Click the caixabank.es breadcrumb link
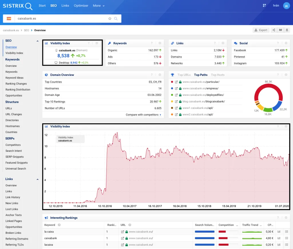The width and height of the screenshot is (293, 249). pos(11,30)
